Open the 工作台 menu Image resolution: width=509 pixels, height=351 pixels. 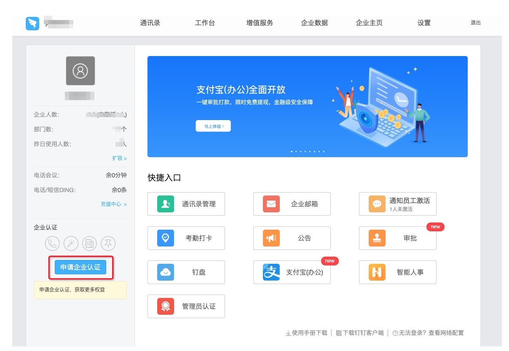pyautogui.click(x=205, y=23)
